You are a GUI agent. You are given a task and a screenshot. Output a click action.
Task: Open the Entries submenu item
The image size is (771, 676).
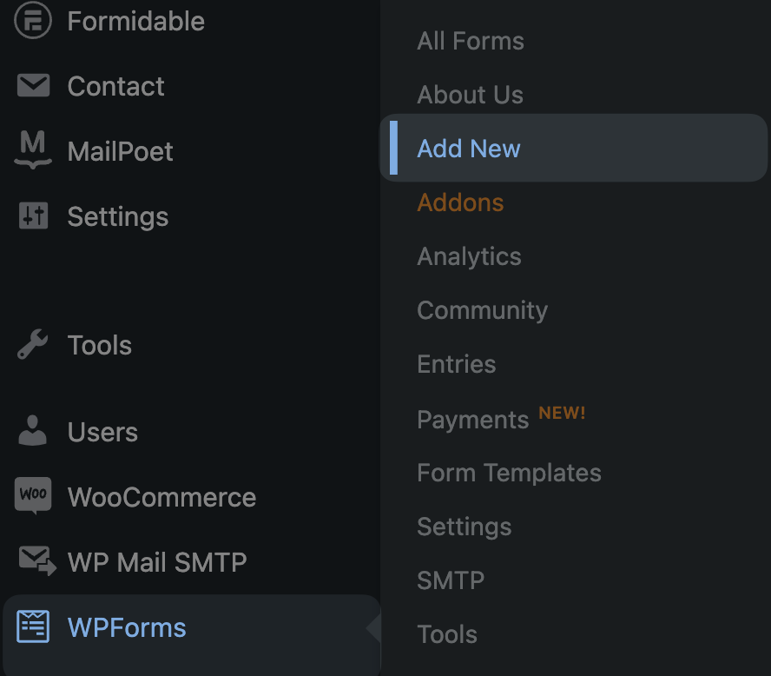457,364
